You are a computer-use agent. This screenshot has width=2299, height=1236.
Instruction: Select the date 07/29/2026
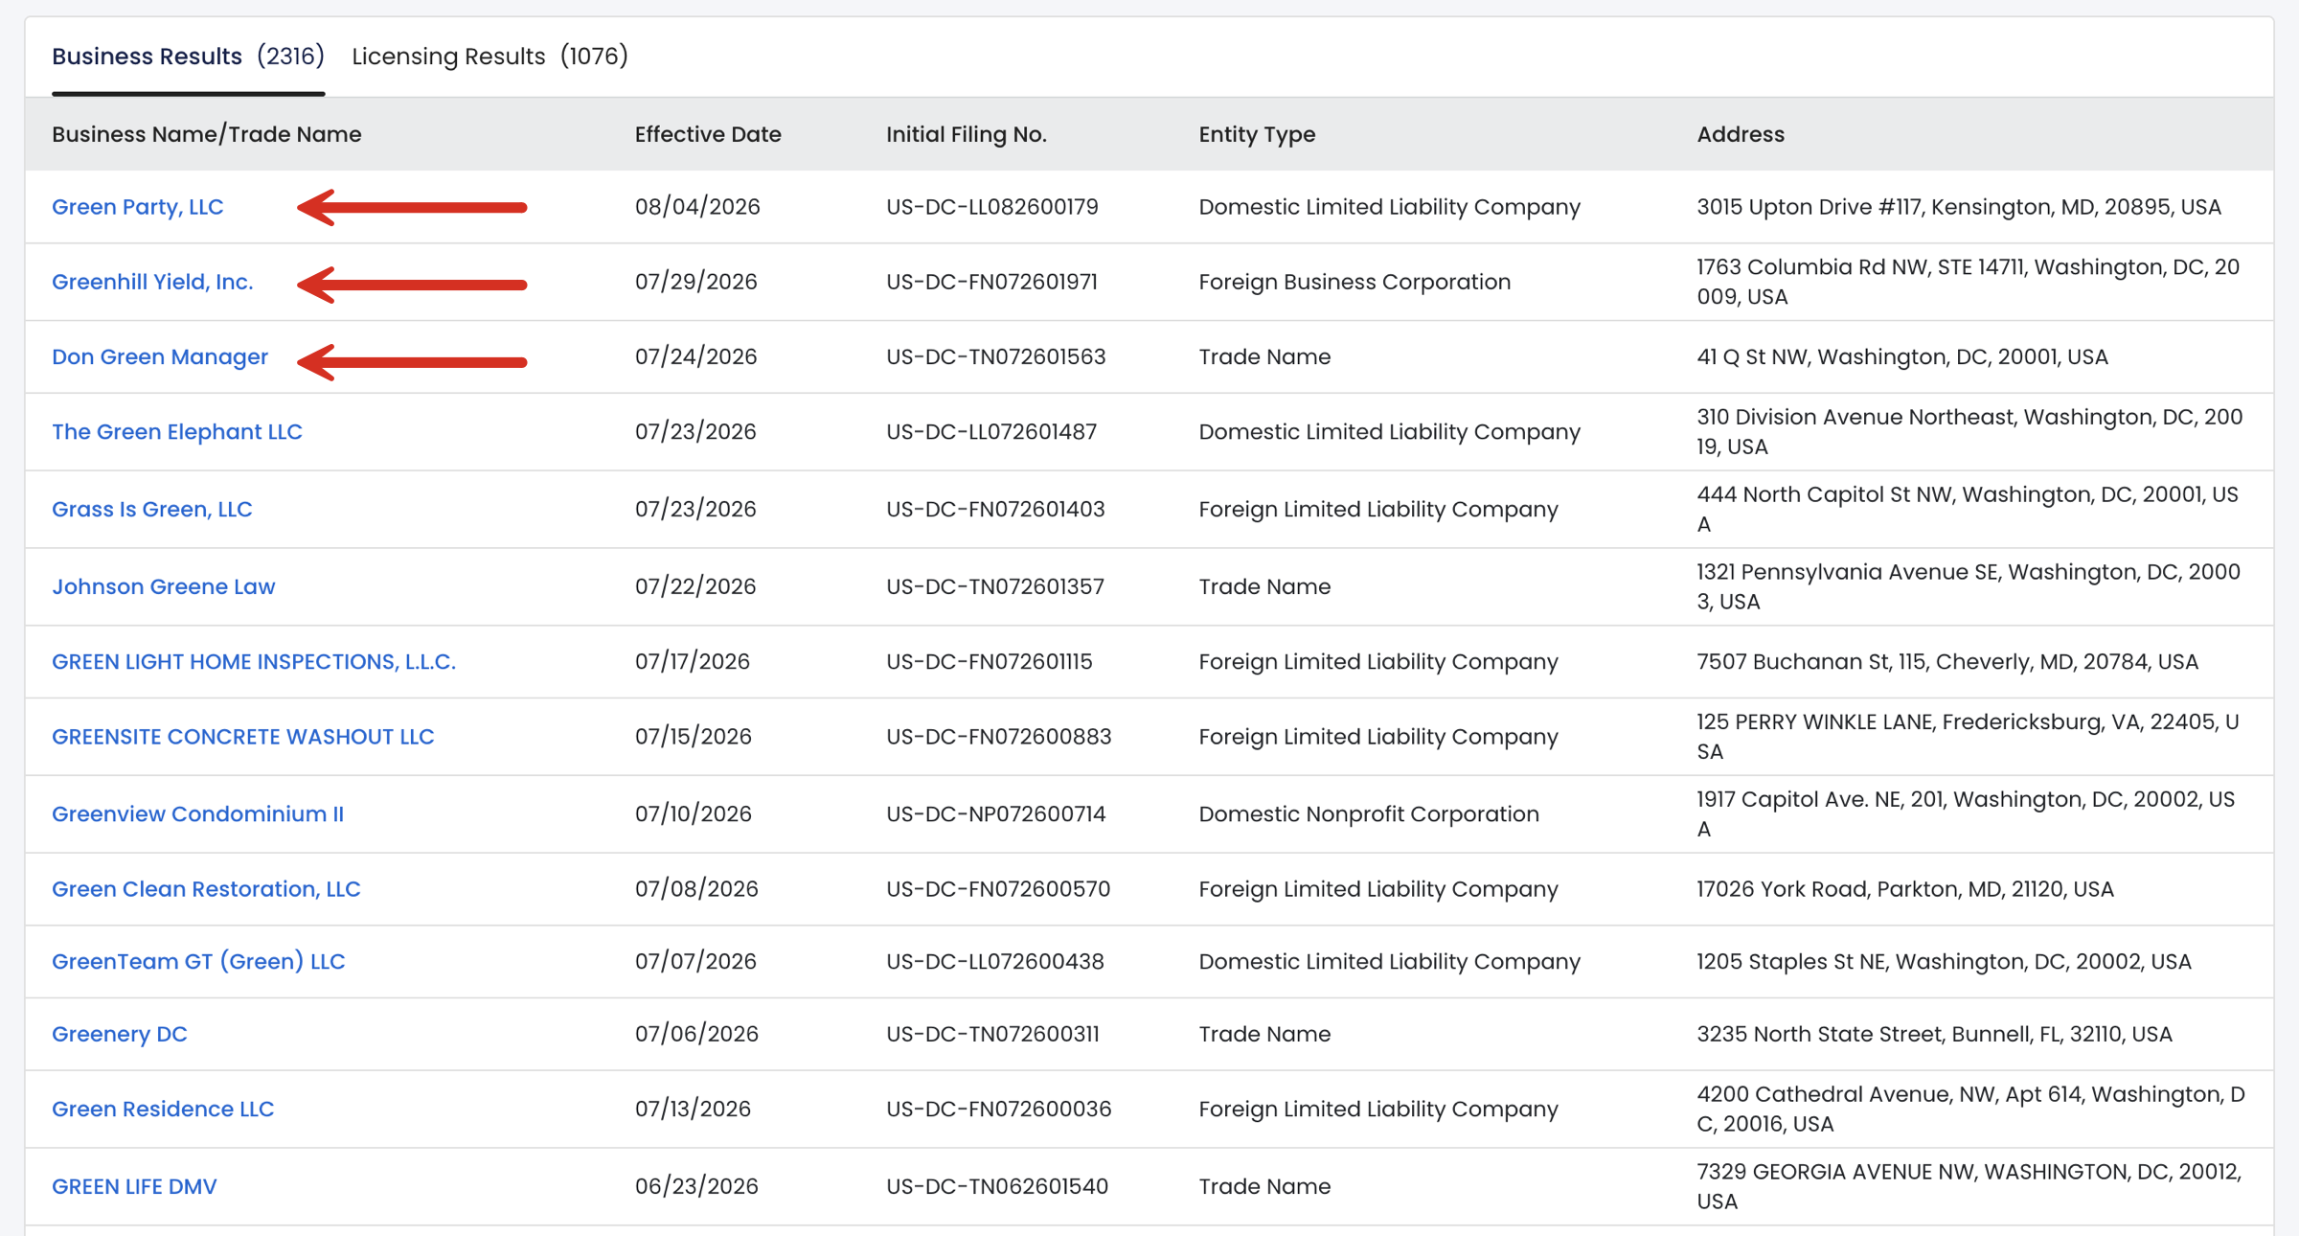(696, 282)
